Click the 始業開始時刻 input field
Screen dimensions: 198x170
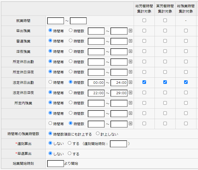[x=56, y=163]
